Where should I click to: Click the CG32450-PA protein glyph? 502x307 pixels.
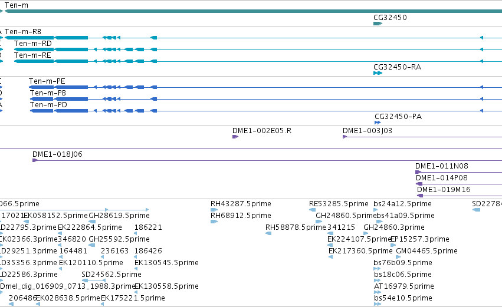pos(378,123)
